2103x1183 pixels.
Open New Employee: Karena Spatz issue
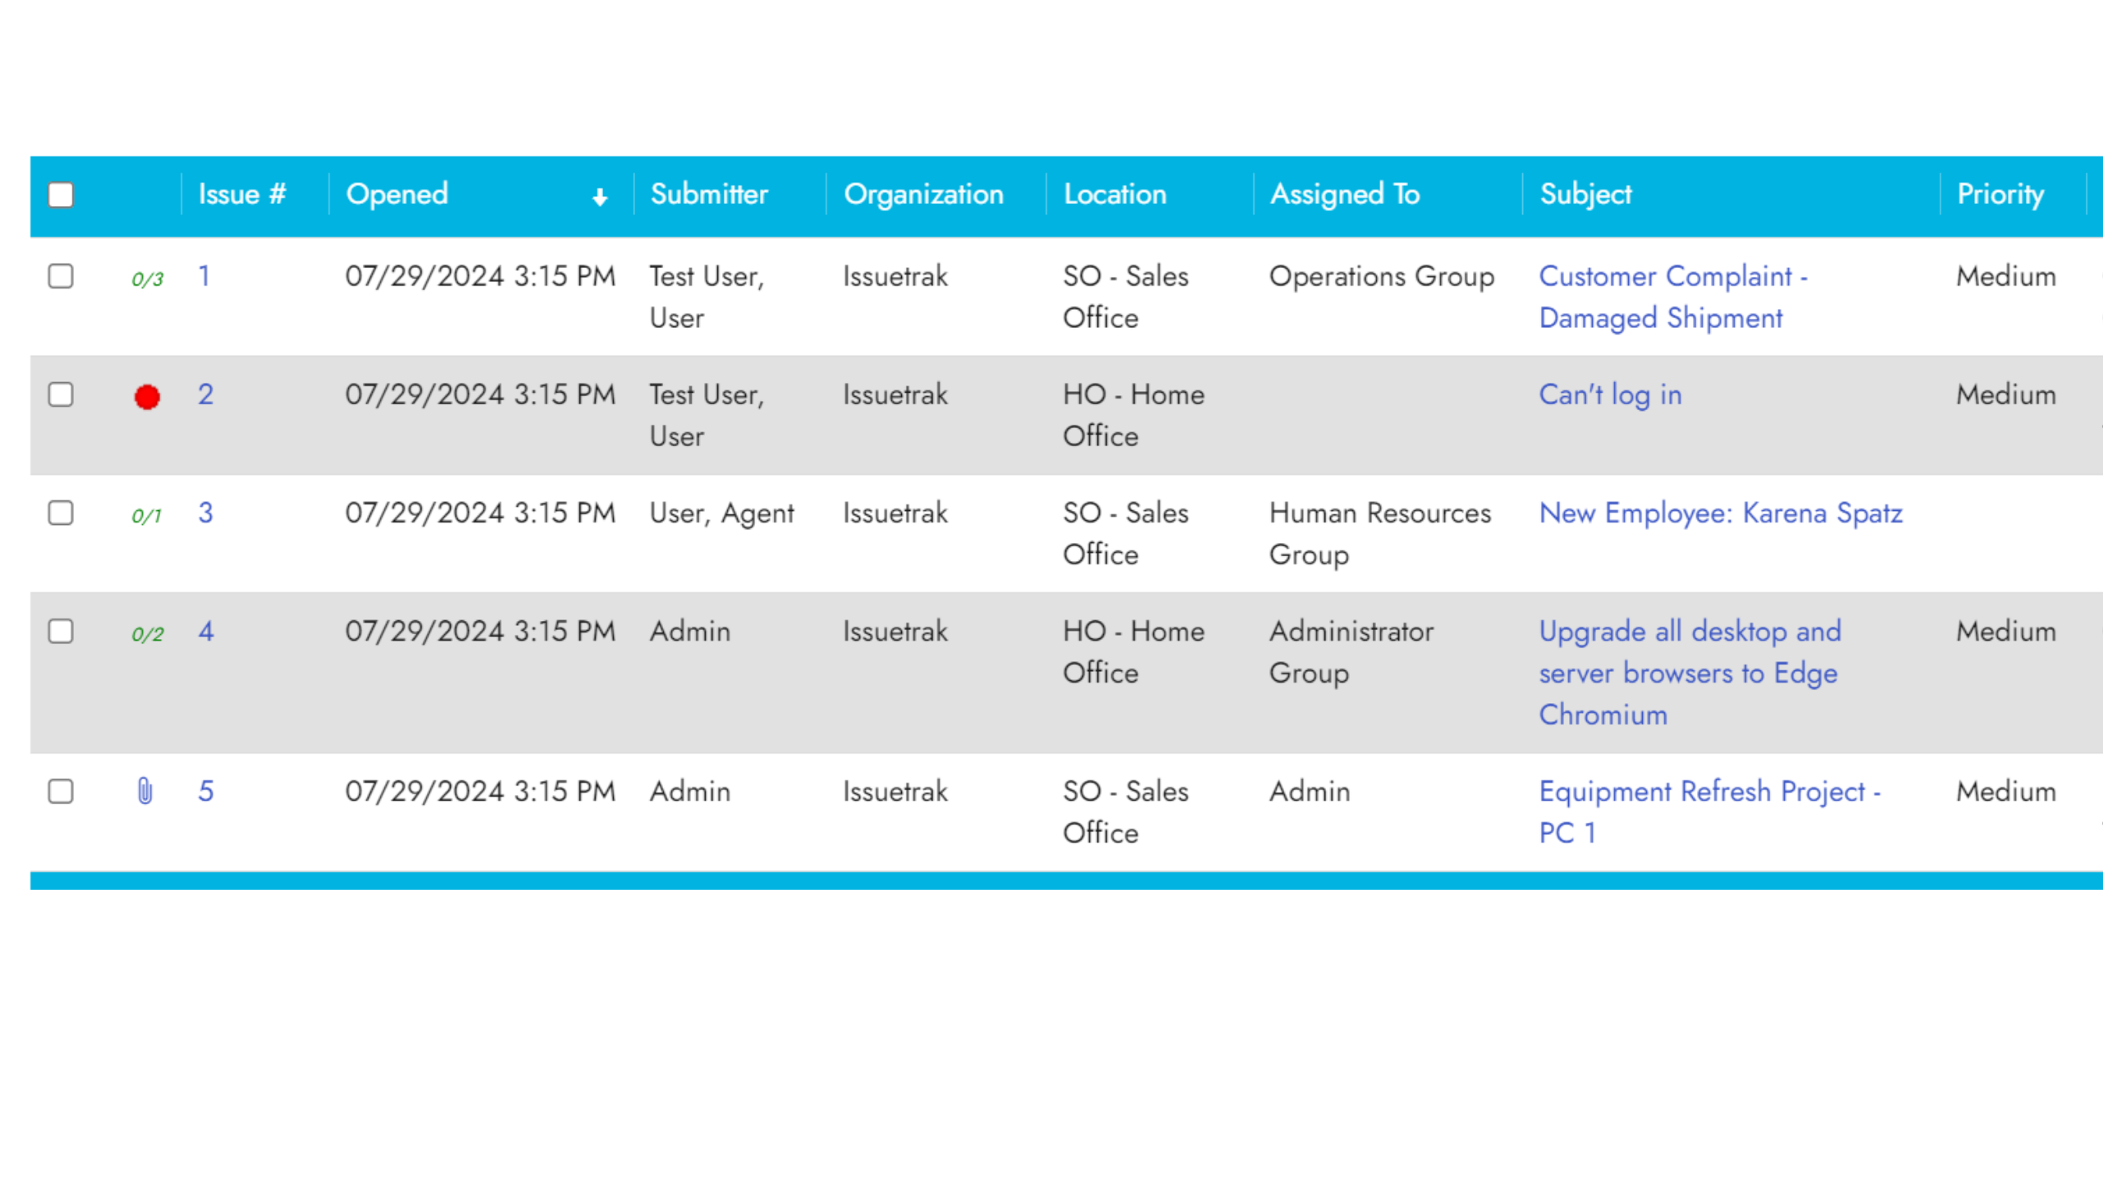pos(1720,513)
